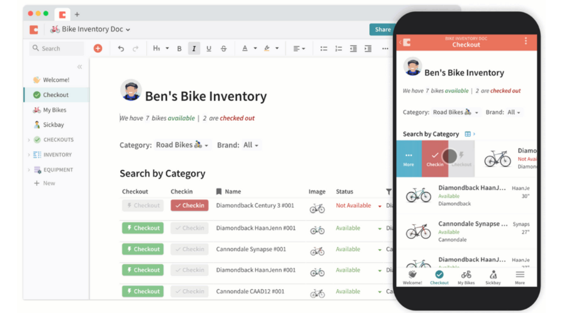Switch to Welcome! tab on phone
Viewport: 563px width, 313px height.
tap(412, 277)
